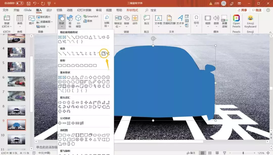Select slide 10 thumbnail
Image resolution: width=273 pixels, height=155 pixels.
(x=16, y=139)
